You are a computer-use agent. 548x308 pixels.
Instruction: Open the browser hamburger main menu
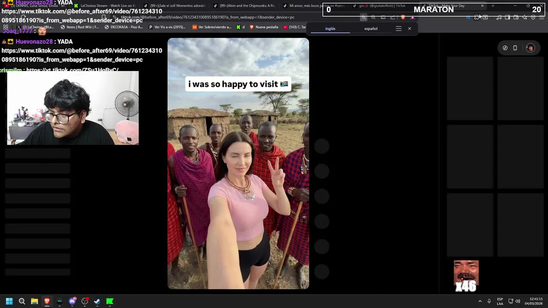542,18
